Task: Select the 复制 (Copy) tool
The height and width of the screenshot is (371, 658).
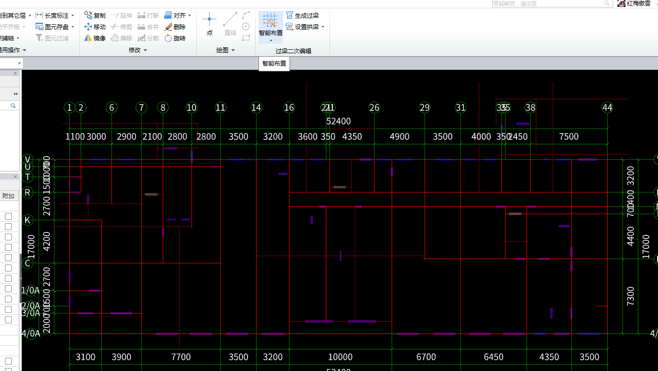Action: (95, 16)
